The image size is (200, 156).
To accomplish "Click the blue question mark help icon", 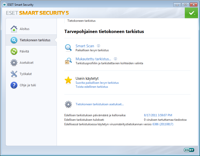I will pos(14,85).
